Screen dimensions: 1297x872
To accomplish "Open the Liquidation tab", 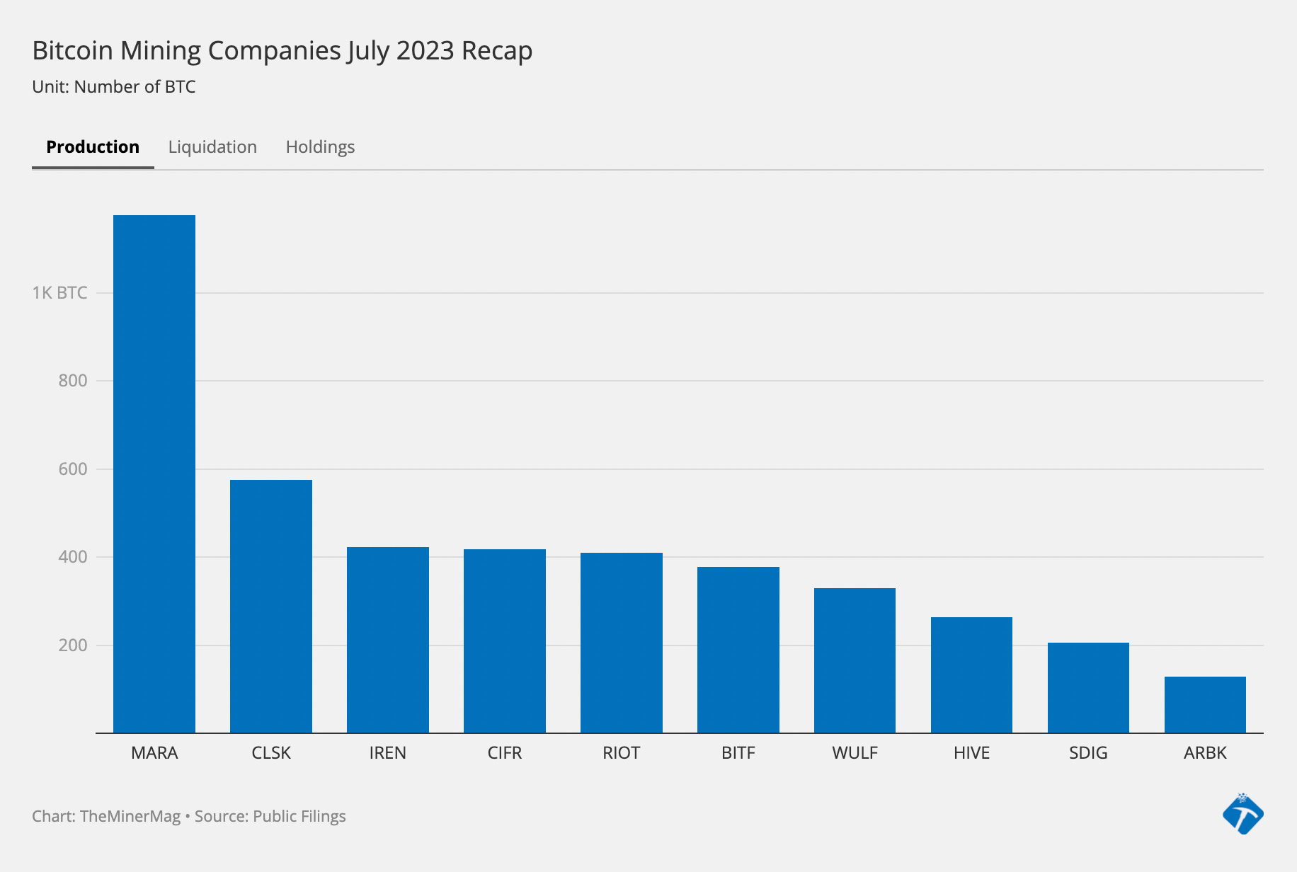I will (212, 147).
